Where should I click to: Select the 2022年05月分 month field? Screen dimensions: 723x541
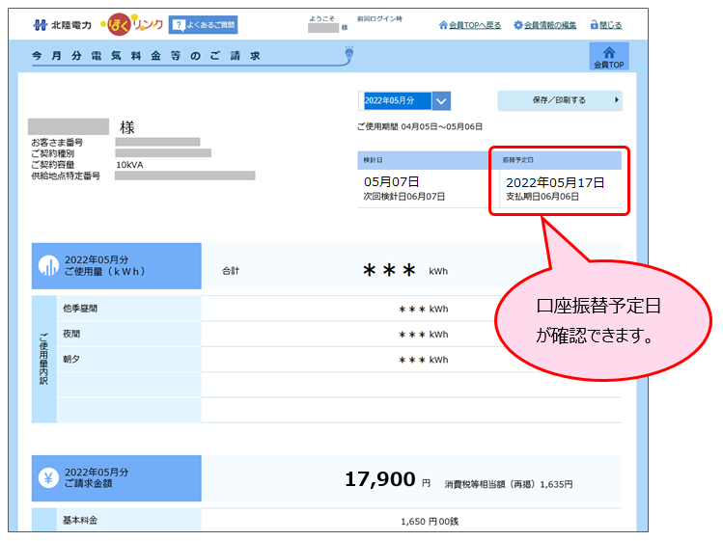point(396,101)
